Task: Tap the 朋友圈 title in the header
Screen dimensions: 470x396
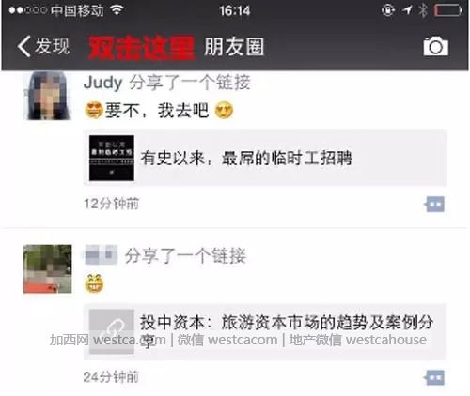Action: (234, 47)
